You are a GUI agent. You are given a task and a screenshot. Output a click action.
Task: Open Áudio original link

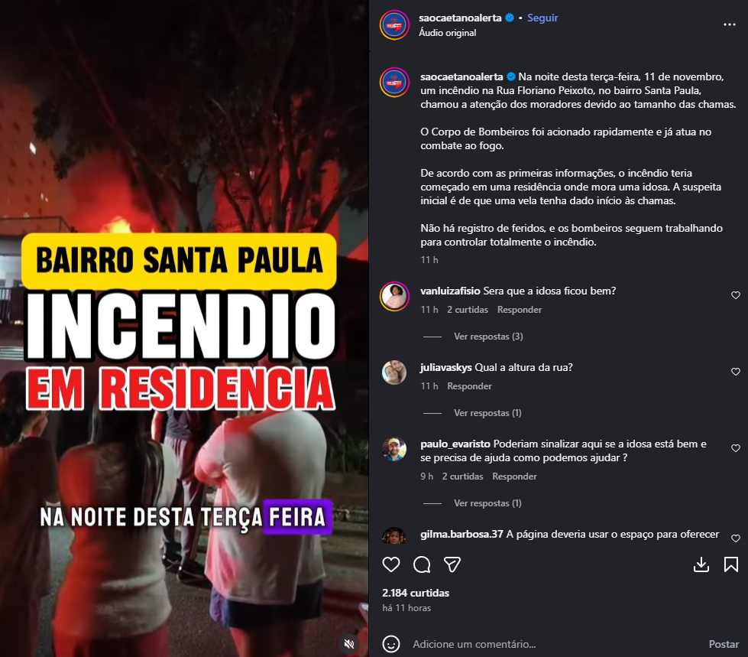(448, 32)
